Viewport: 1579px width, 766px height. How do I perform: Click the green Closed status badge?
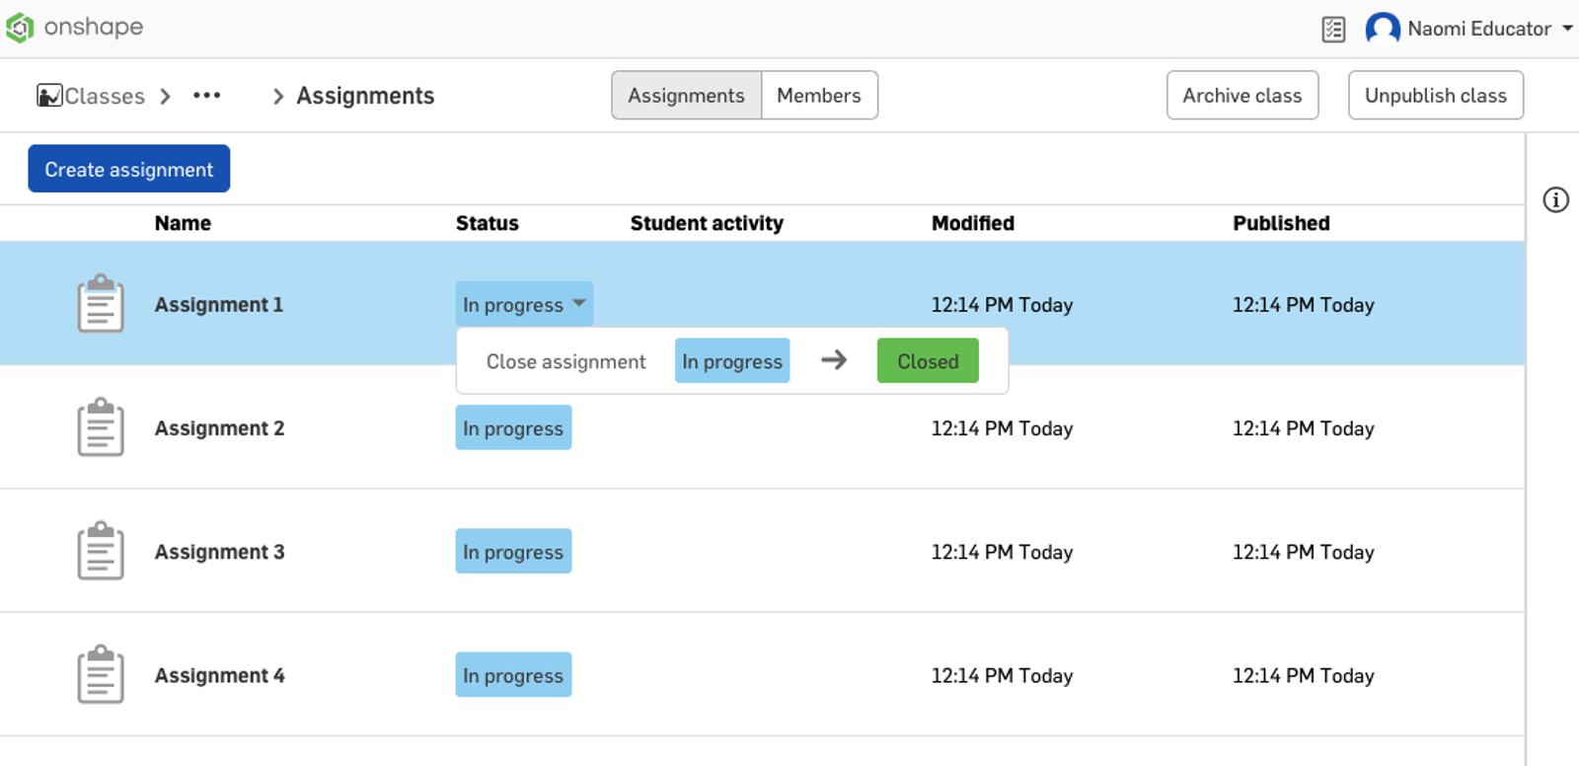(927, 361)
